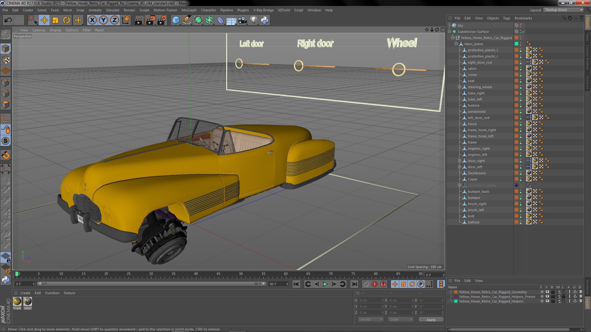The image size is (591, 332).
Task: Click the Python script icon in toolbar
Action: tap(265, 20)
